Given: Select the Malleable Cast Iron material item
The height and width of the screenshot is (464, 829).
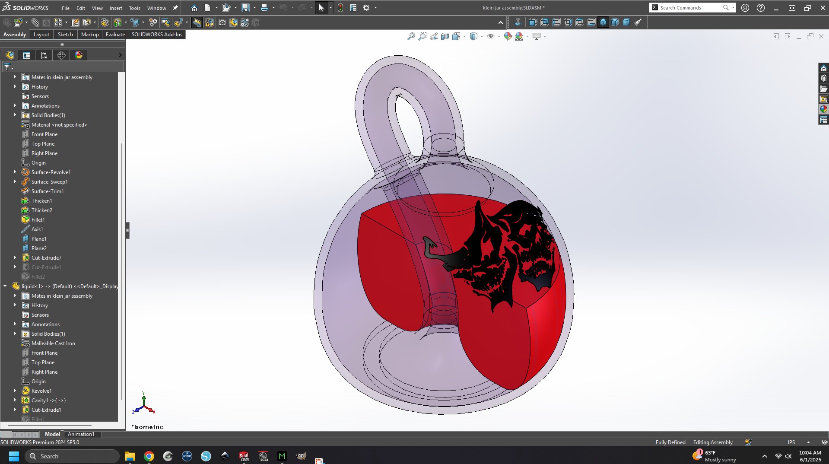Looking at the screenshot, I should click(x=53, y=343).
